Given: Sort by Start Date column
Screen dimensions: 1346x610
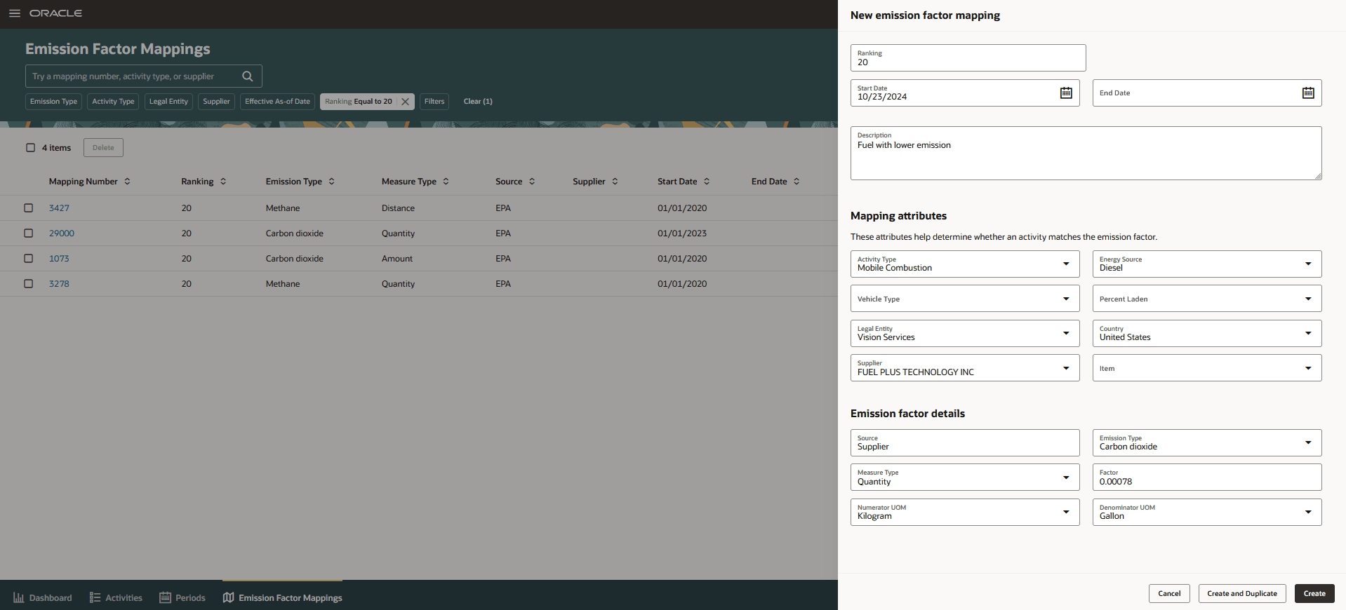Looking at the screenshot, I should (x=707, y=182).
